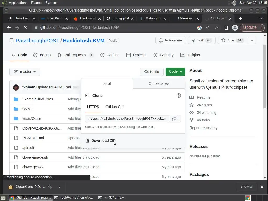Switch clone method to GitHub CLI
This screenshot has height=201, width=268.
tap(115, 107)
